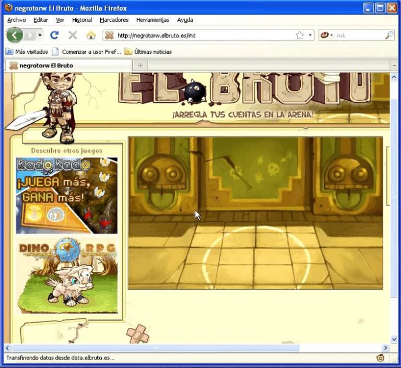
Task: Click the search magnifying glass icon
Action: [389, 35]
